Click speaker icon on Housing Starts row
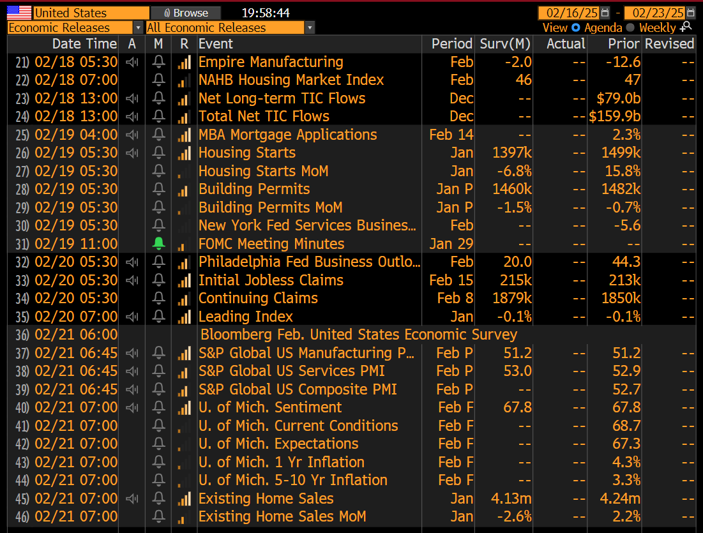Viewport: 703px width, 533px height. [x=132, y=153]
